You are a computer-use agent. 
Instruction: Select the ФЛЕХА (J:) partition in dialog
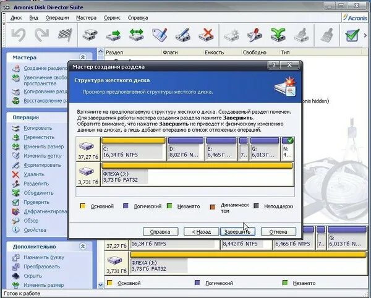point(197,174)
